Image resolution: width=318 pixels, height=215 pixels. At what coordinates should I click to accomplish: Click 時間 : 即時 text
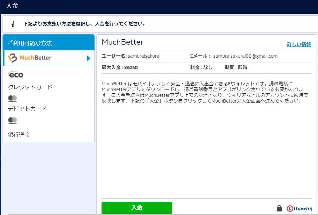(236, 68)
